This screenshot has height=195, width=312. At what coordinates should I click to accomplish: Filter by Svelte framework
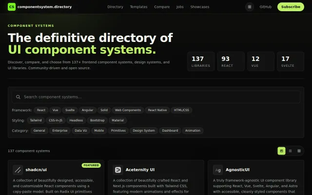point(70,110)
